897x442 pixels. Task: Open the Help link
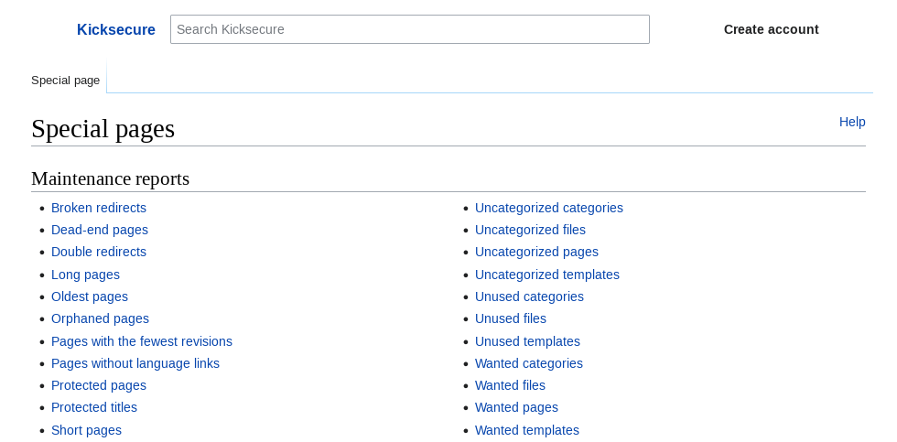(x=852, y=122)
